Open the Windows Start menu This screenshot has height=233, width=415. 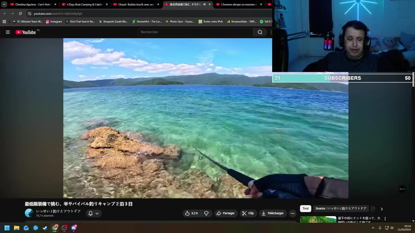[x=7, y=228]
